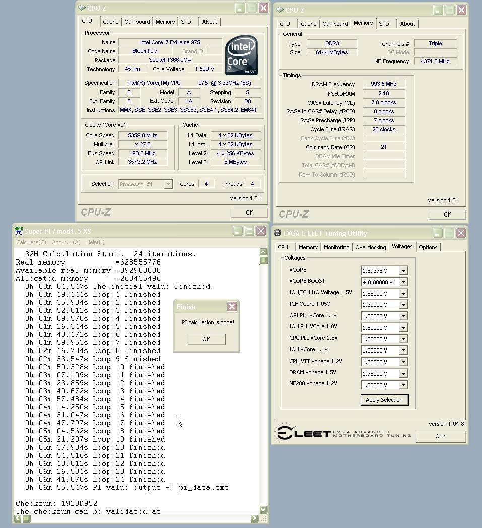Screen dimensions: 482x528
Task: Maximize the Super PI window
Action: pyautogui.click(x=249, y=231)
